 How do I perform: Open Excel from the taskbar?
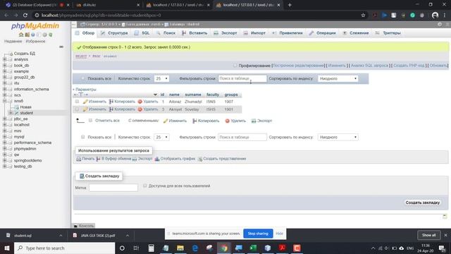point(253,248)
